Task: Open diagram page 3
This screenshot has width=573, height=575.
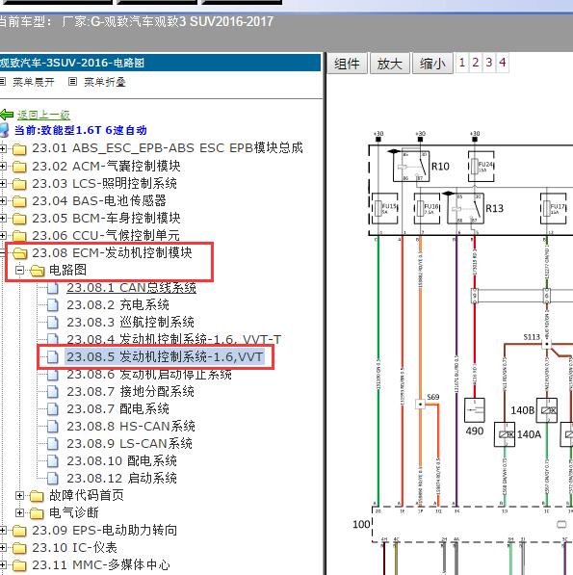Action: click(489, 63)
